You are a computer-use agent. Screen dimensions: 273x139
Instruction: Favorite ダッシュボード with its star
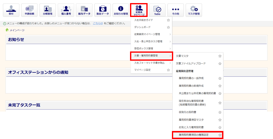pyautogui.click(x=168, y=27)
